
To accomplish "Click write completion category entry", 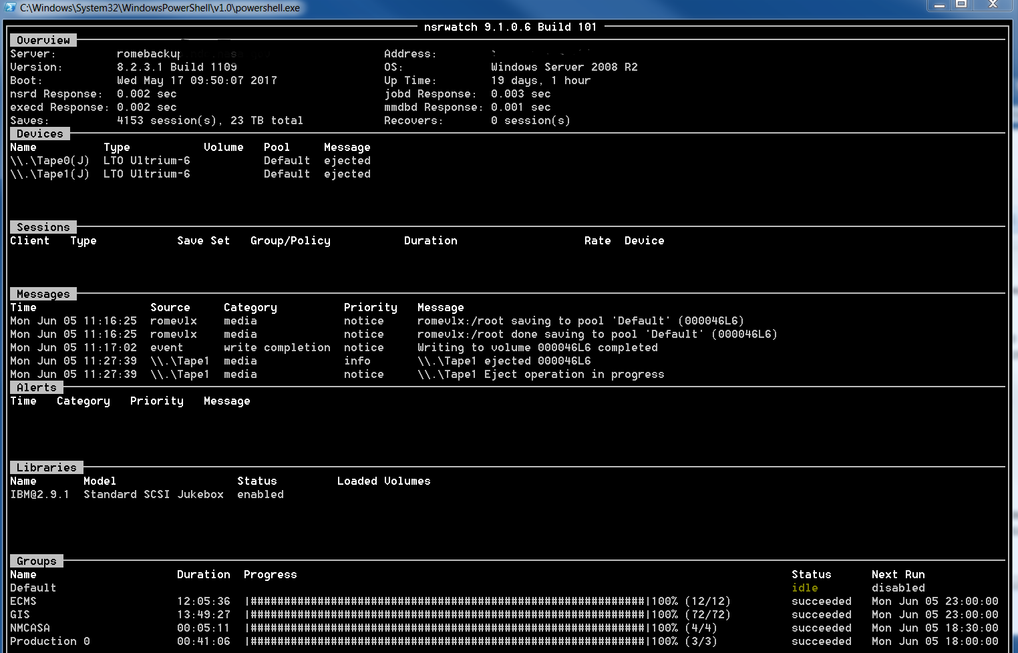I will pos(277,347).
